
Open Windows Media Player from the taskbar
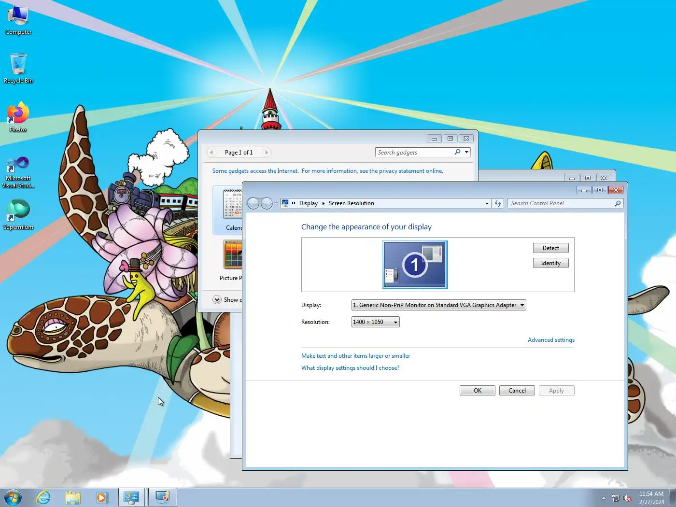(102, 497)
